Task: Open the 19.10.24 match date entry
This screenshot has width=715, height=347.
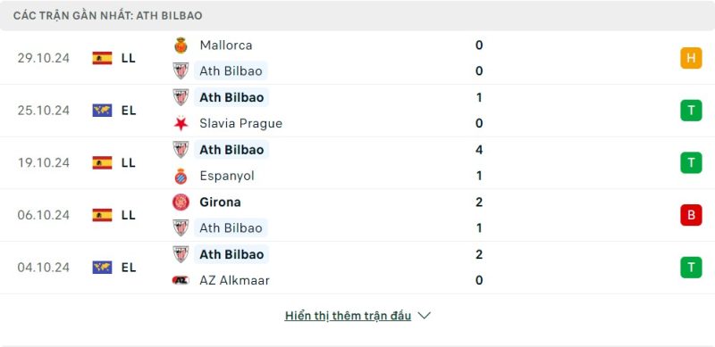Action: coord(44,162)
